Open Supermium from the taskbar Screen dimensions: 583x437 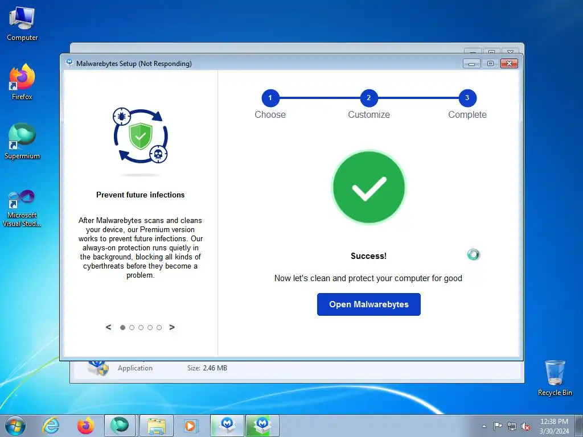(120, 426)
